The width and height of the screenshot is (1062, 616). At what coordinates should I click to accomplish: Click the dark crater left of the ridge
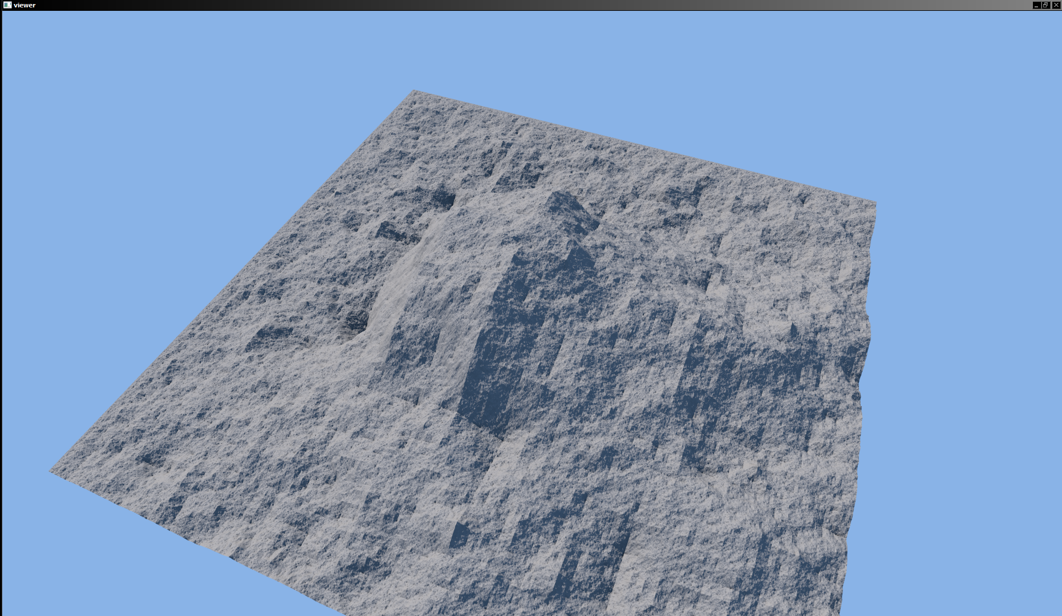click(x=356, y=322)
